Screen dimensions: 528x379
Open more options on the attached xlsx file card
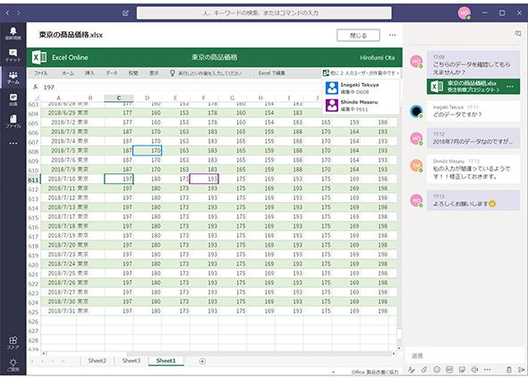510,87
